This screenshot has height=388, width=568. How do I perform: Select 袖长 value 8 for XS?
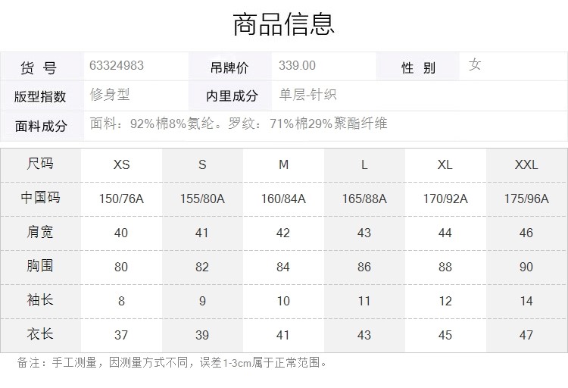click(121, 301)
